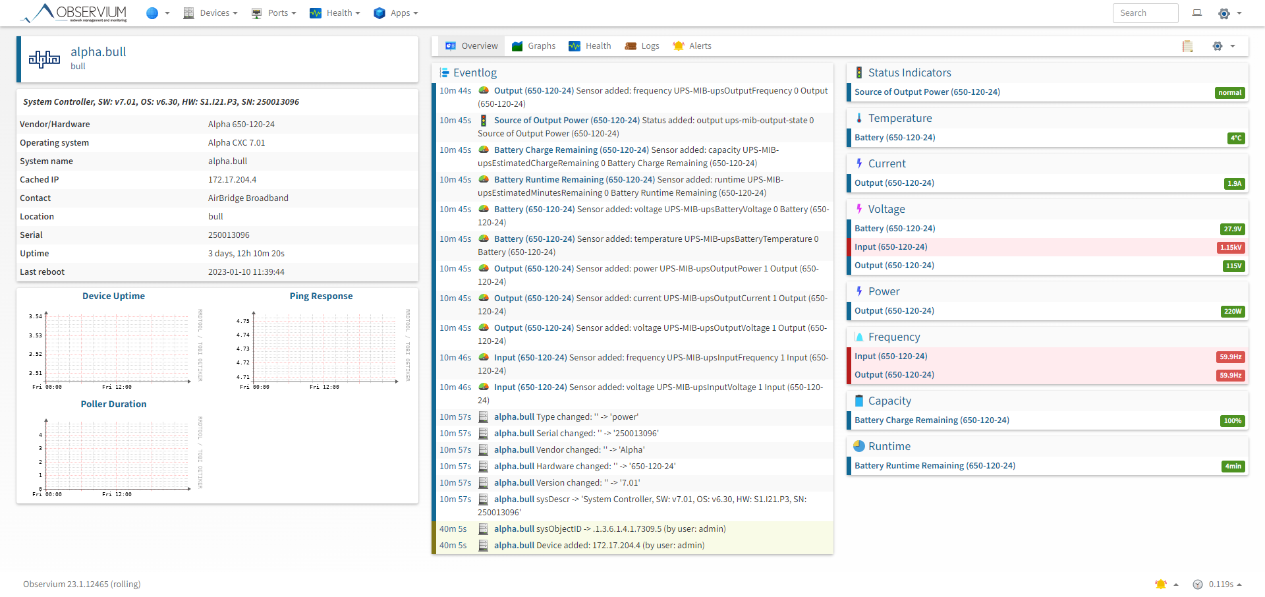Switch to the Alerts tab
Viewport: 1265px width, 597px height.
point(692,46)
